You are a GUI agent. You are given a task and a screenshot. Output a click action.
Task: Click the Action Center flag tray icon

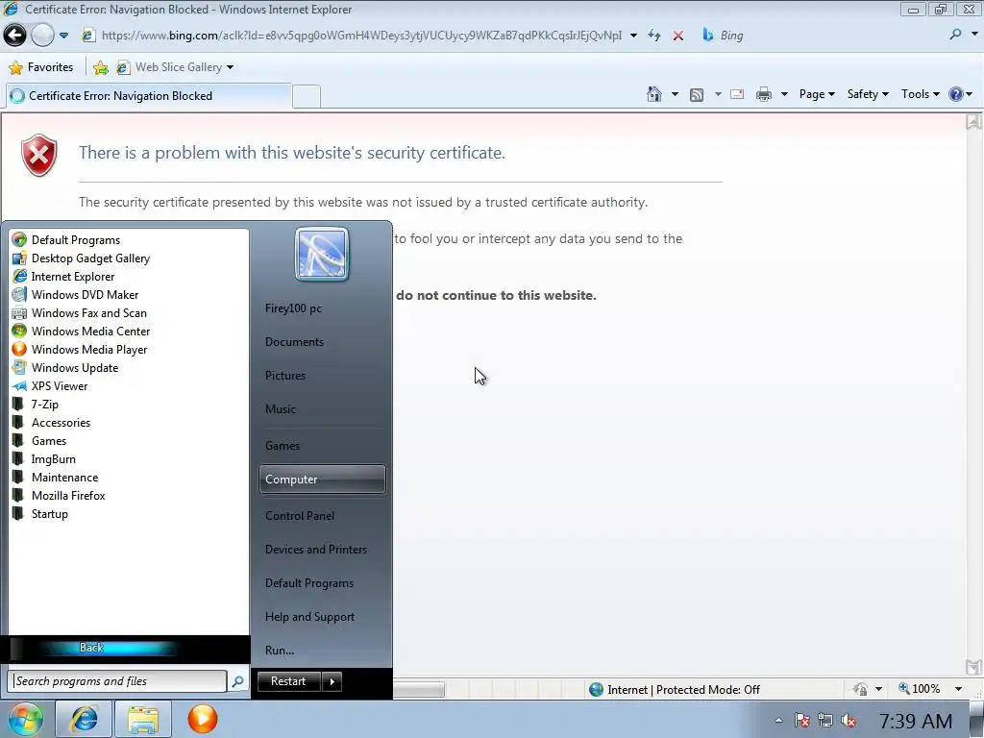(x=801, y=721)
